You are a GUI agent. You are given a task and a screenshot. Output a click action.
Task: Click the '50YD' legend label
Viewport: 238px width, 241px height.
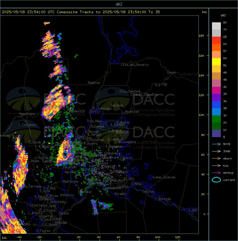[227, 144]
